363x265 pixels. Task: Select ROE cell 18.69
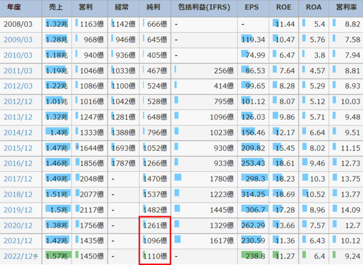284,194
